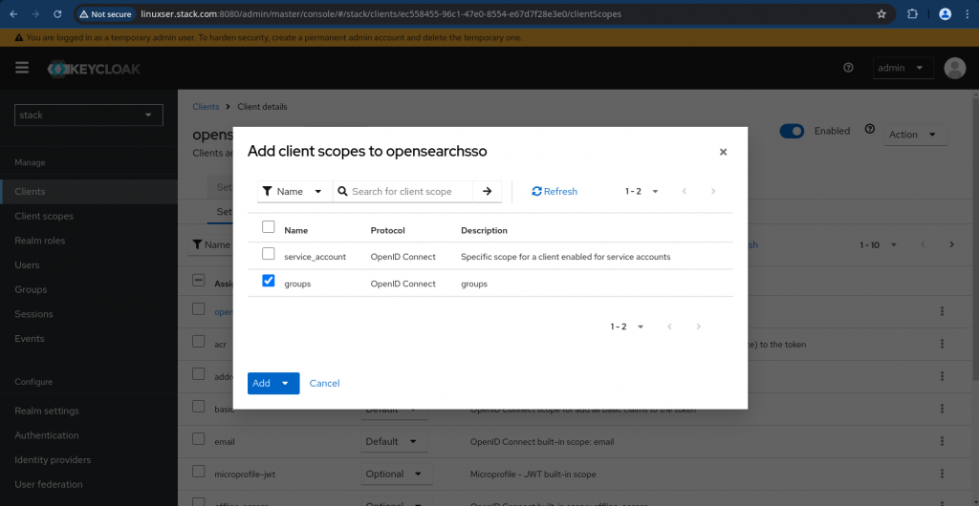Click the Add button in dialog
Image resolution: width=979 pixels, height=506 pixels.
point(262,383)
